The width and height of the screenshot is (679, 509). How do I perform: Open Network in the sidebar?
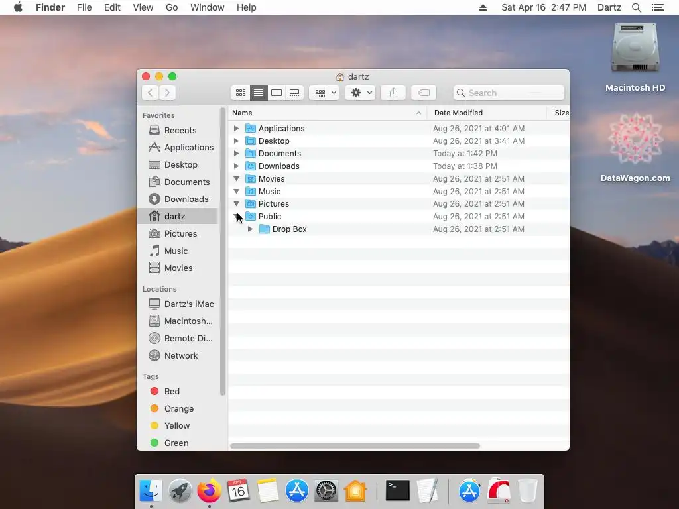pos(178,356)
